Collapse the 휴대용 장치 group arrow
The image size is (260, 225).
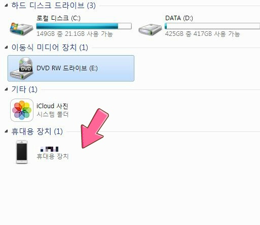(x=6, y=131)
